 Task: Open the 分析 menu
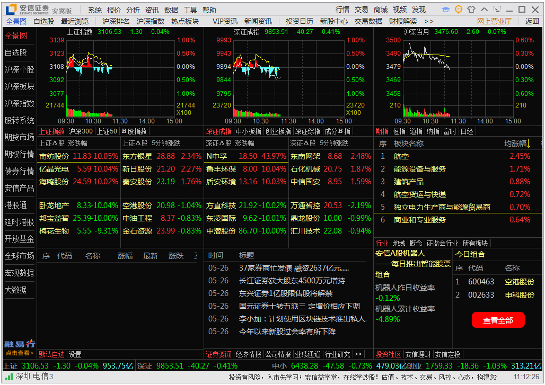(x=133, y=10)
